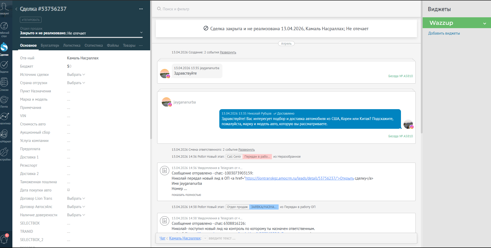491x248 pixels.
Task: Open Договор Автосэйлс Выбрать dropdown
Action: tap(76, 207)
